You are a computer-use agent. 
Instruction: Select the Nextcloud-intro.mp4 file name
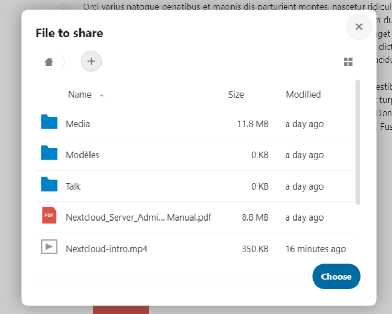[x=106, y=249]
